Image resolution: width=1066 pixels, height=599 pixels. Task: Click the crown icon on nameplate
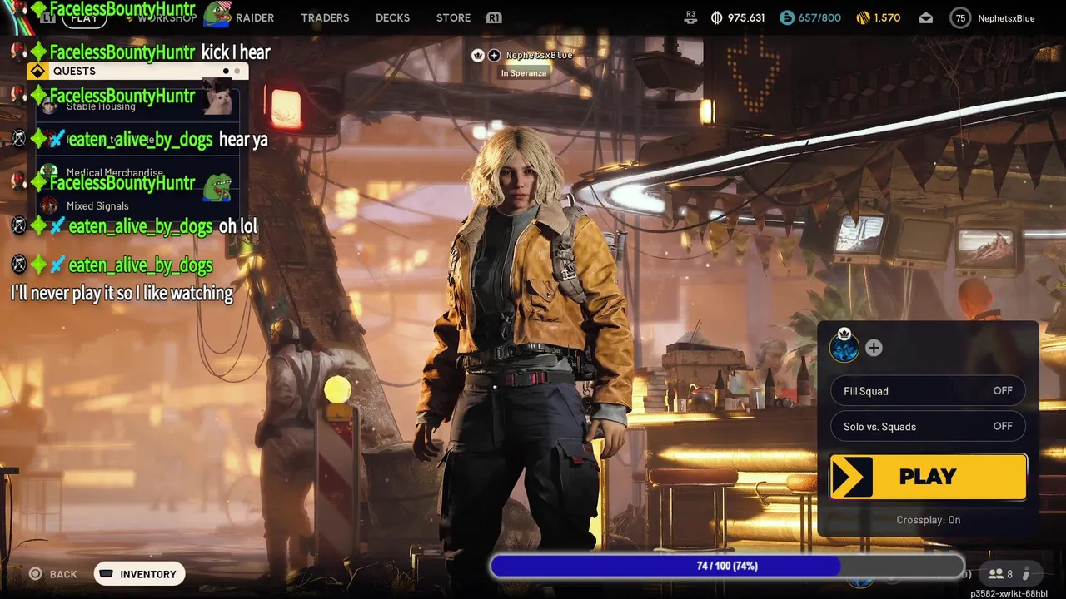click(478, 55)
